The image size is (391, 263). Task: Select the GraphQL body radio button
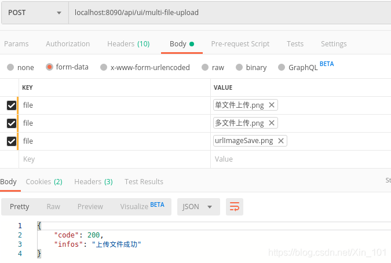282,67
